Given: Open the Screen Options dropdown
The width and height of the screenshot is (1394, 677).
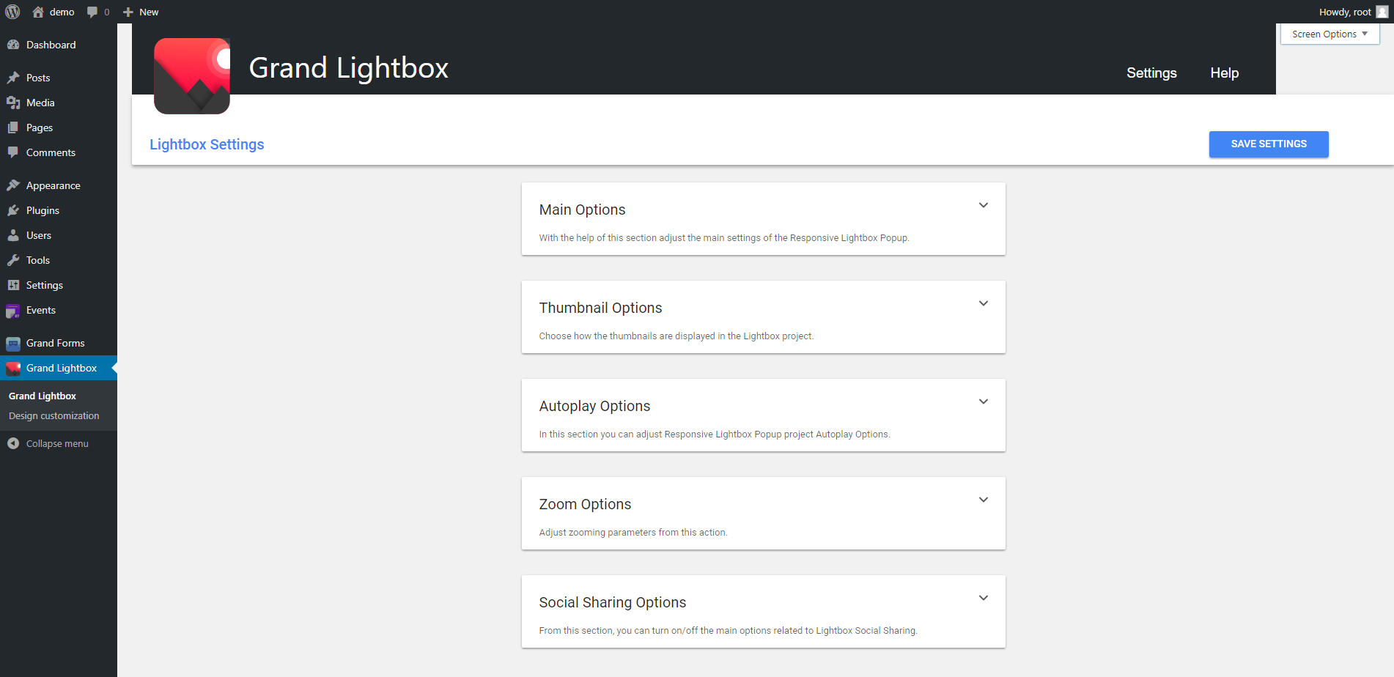Looking at the screenshot, I should [x=1330, y=34].
